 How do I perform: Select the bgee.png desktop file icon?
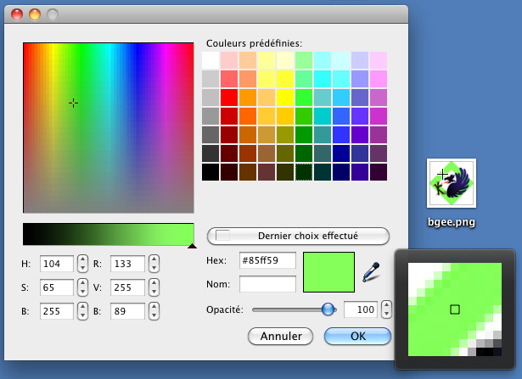click(452, 183)
